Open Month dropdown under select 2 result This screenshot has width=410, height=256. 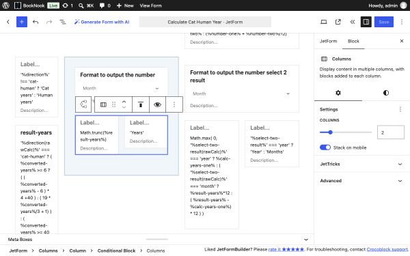242,94
